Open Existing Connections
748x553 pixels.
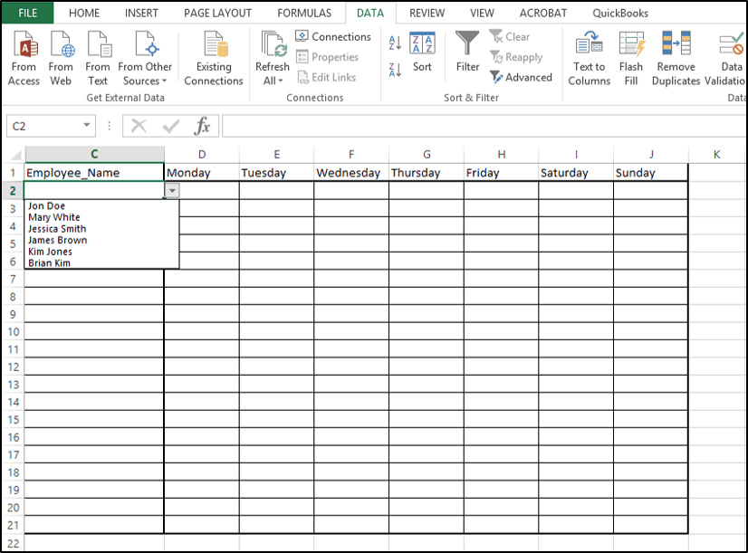(x=213, y=56)
